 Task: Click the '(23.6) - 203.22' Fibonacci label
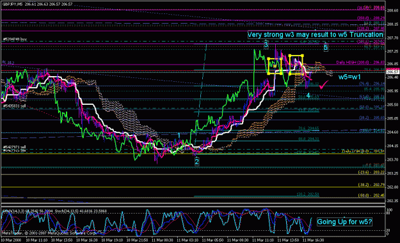tap(371, 173)
